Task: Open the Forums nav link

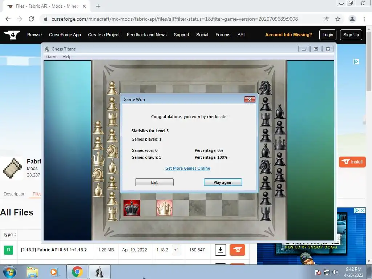Action: pyautogui.click(x=223, y=35)
